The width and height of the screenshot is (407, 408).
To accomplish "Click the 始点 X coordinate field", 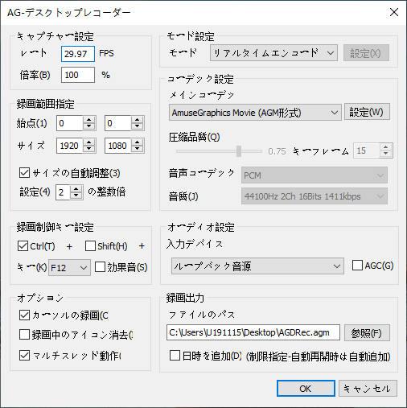I will pyautogui.click(x=69, y=123).
